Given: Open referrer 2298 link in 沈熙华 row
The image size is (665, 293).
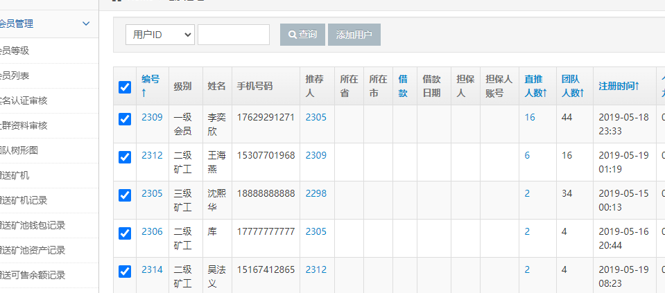Looking at the screenshot, I should [x=316, y=193].
